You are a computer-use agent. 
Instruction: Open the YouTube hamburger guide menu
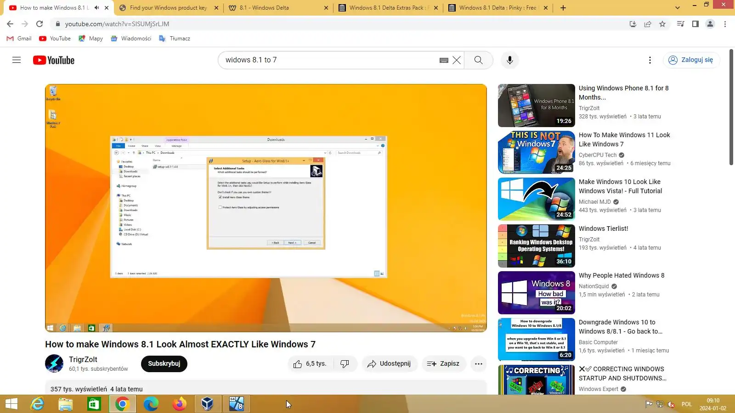pos(17,60)
